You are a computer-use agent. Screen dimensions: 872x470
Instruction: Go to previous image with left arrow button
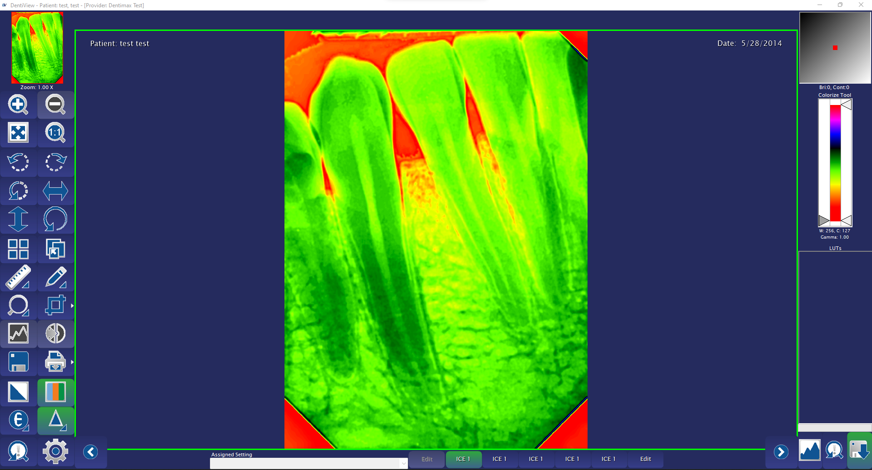[x=90, y=452]
